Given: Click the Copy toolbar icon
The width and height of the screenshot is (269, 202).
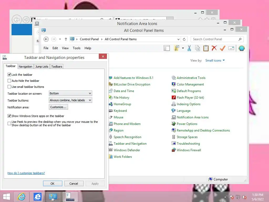Looking at the screenshot, I should tap(198, 48).
